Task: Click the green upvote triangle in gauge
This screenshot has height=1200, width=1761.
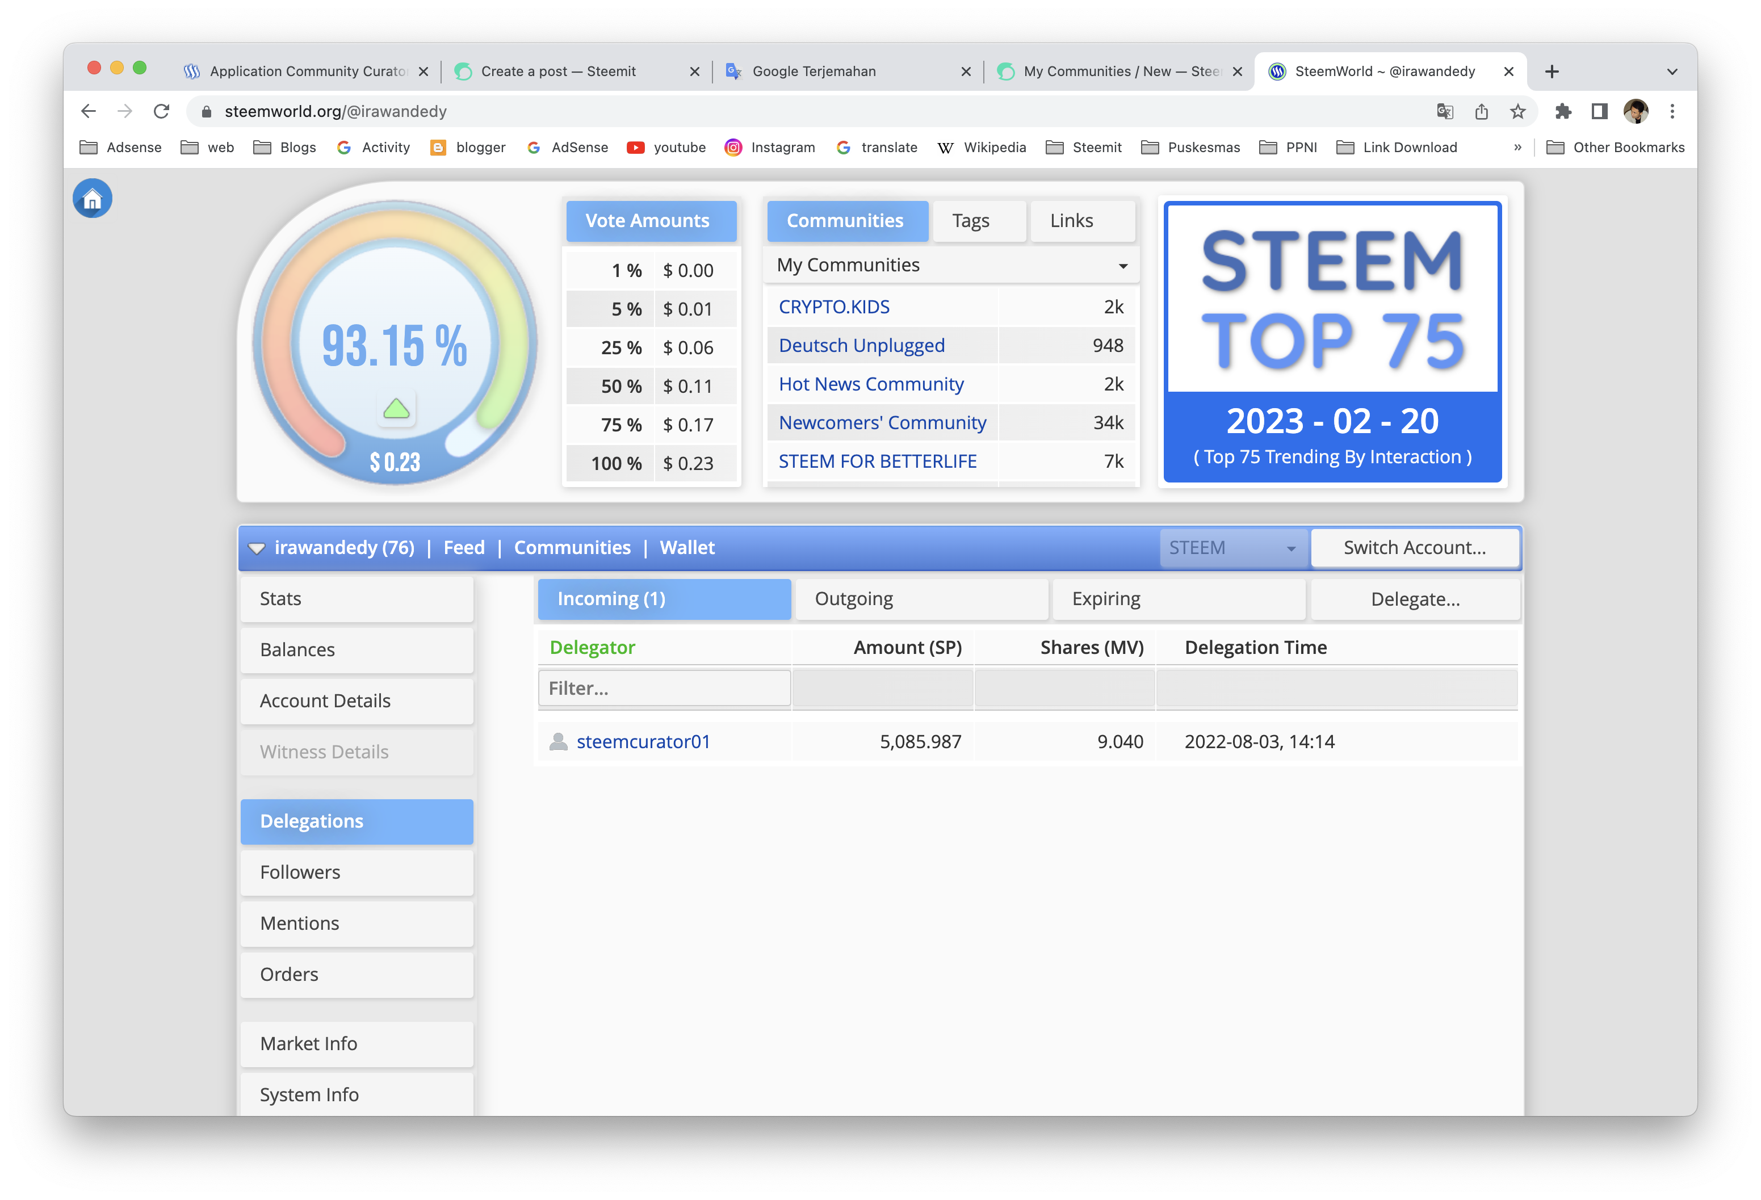Action: tap(396, 409)
